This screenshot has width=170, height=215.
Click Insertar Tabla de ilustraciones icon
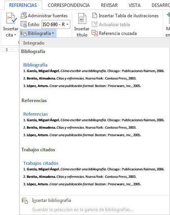(94, 15)
